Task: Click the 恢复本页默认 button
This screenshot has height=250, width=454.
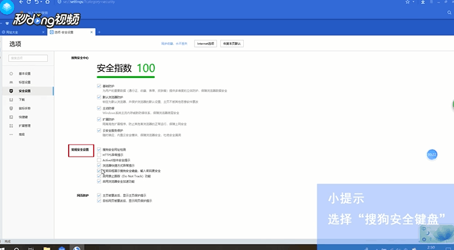Action: 232,44
